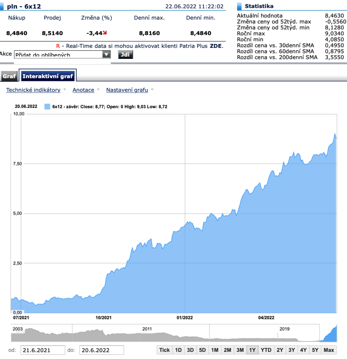Click the Prodej value 8,5140
Image resolution: width=347 pixels, height=359 pixels.
tap(53, 33)
